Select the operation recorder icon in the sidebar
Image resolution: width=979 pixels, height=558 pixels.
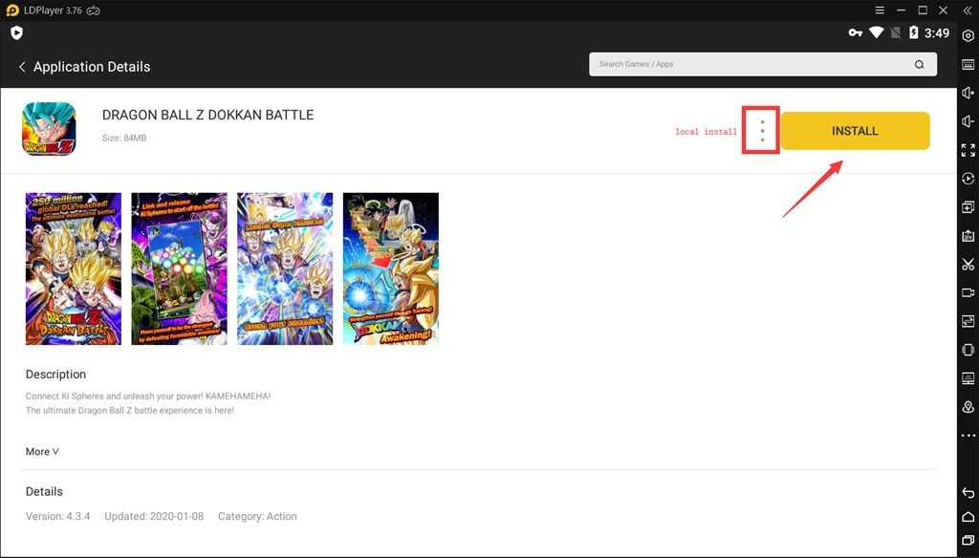click(x=968, y=178)
